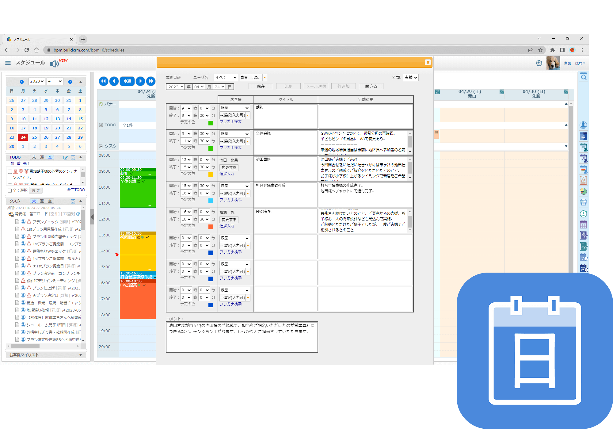This screenshot has width=613, height=429.
Task: Close the orange daily report dialog
Action: [428, 62]
